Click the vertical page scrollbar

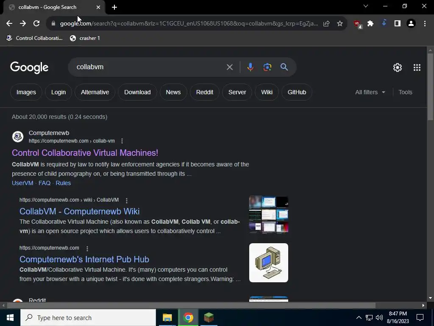tap(430, 87)
